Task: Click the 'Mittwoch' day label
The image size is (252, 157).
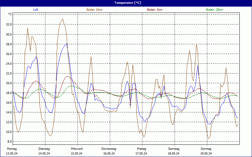Action: 77,149
